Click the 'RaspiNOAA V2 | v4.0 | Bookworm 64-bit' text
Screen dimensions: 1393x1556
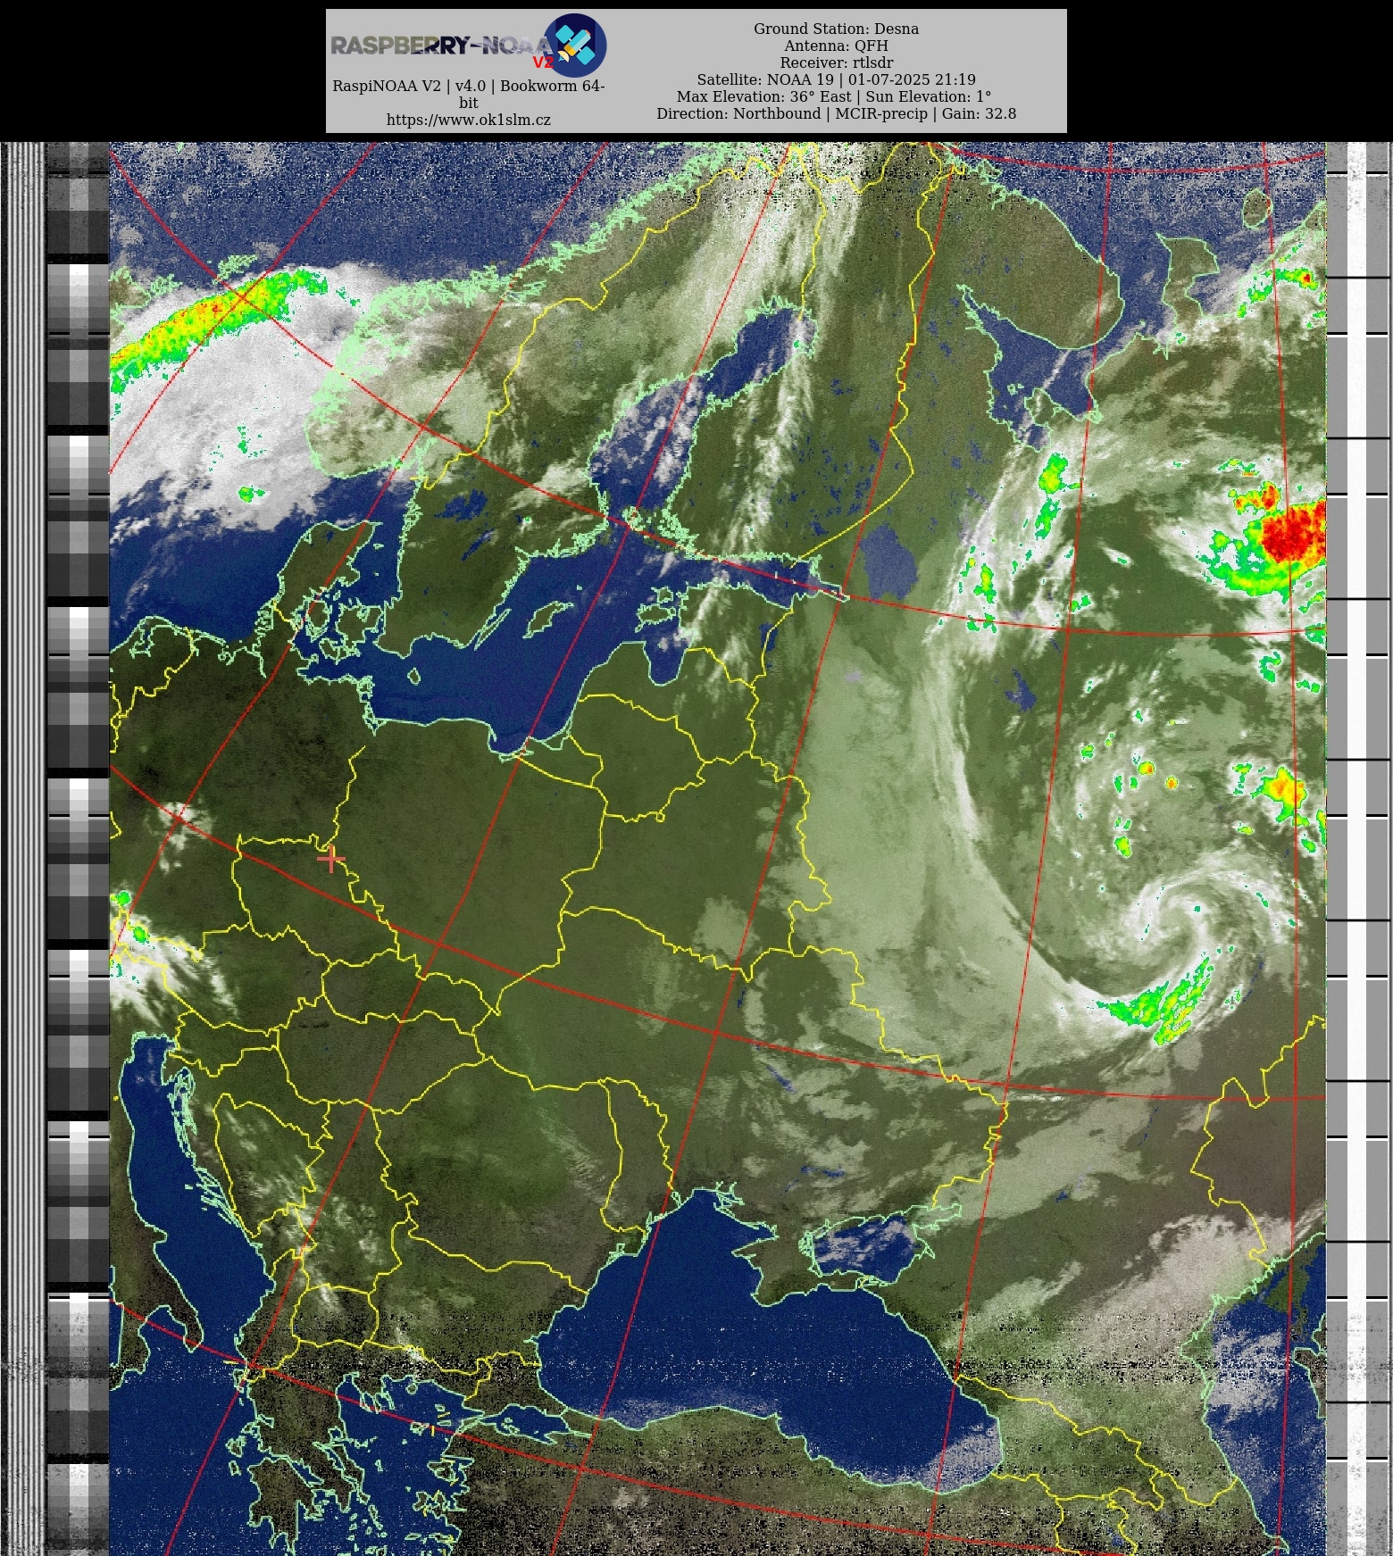tap(468, 94)
